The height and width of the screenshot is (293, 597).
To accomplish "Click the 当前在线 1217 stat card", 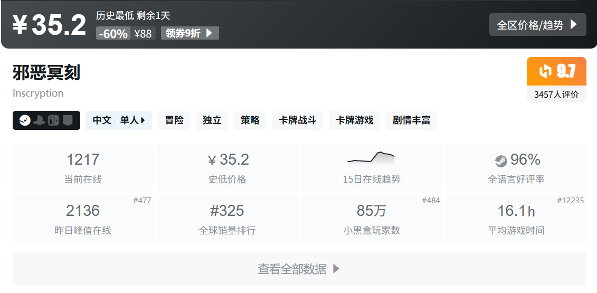I will pos(83,167).
